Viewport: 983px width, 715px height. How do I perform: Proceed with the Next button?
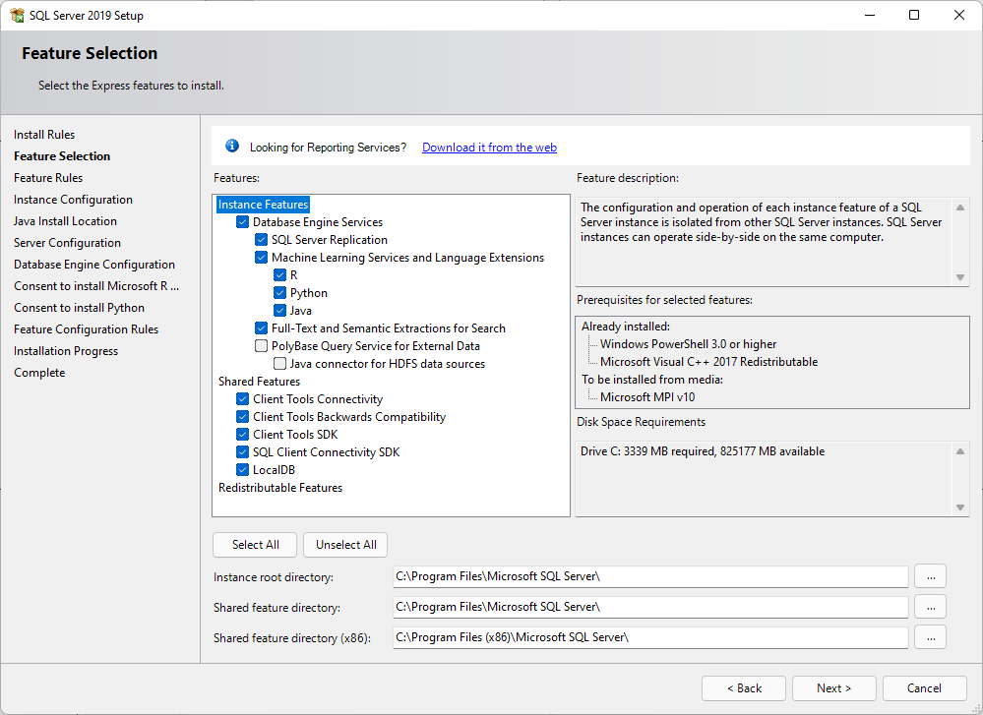coord(834,688)
